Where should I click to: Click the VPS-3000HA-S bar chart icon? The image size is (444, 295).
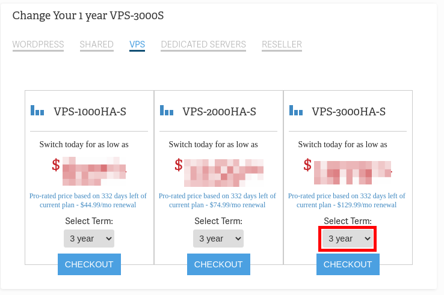click(296, 111)
